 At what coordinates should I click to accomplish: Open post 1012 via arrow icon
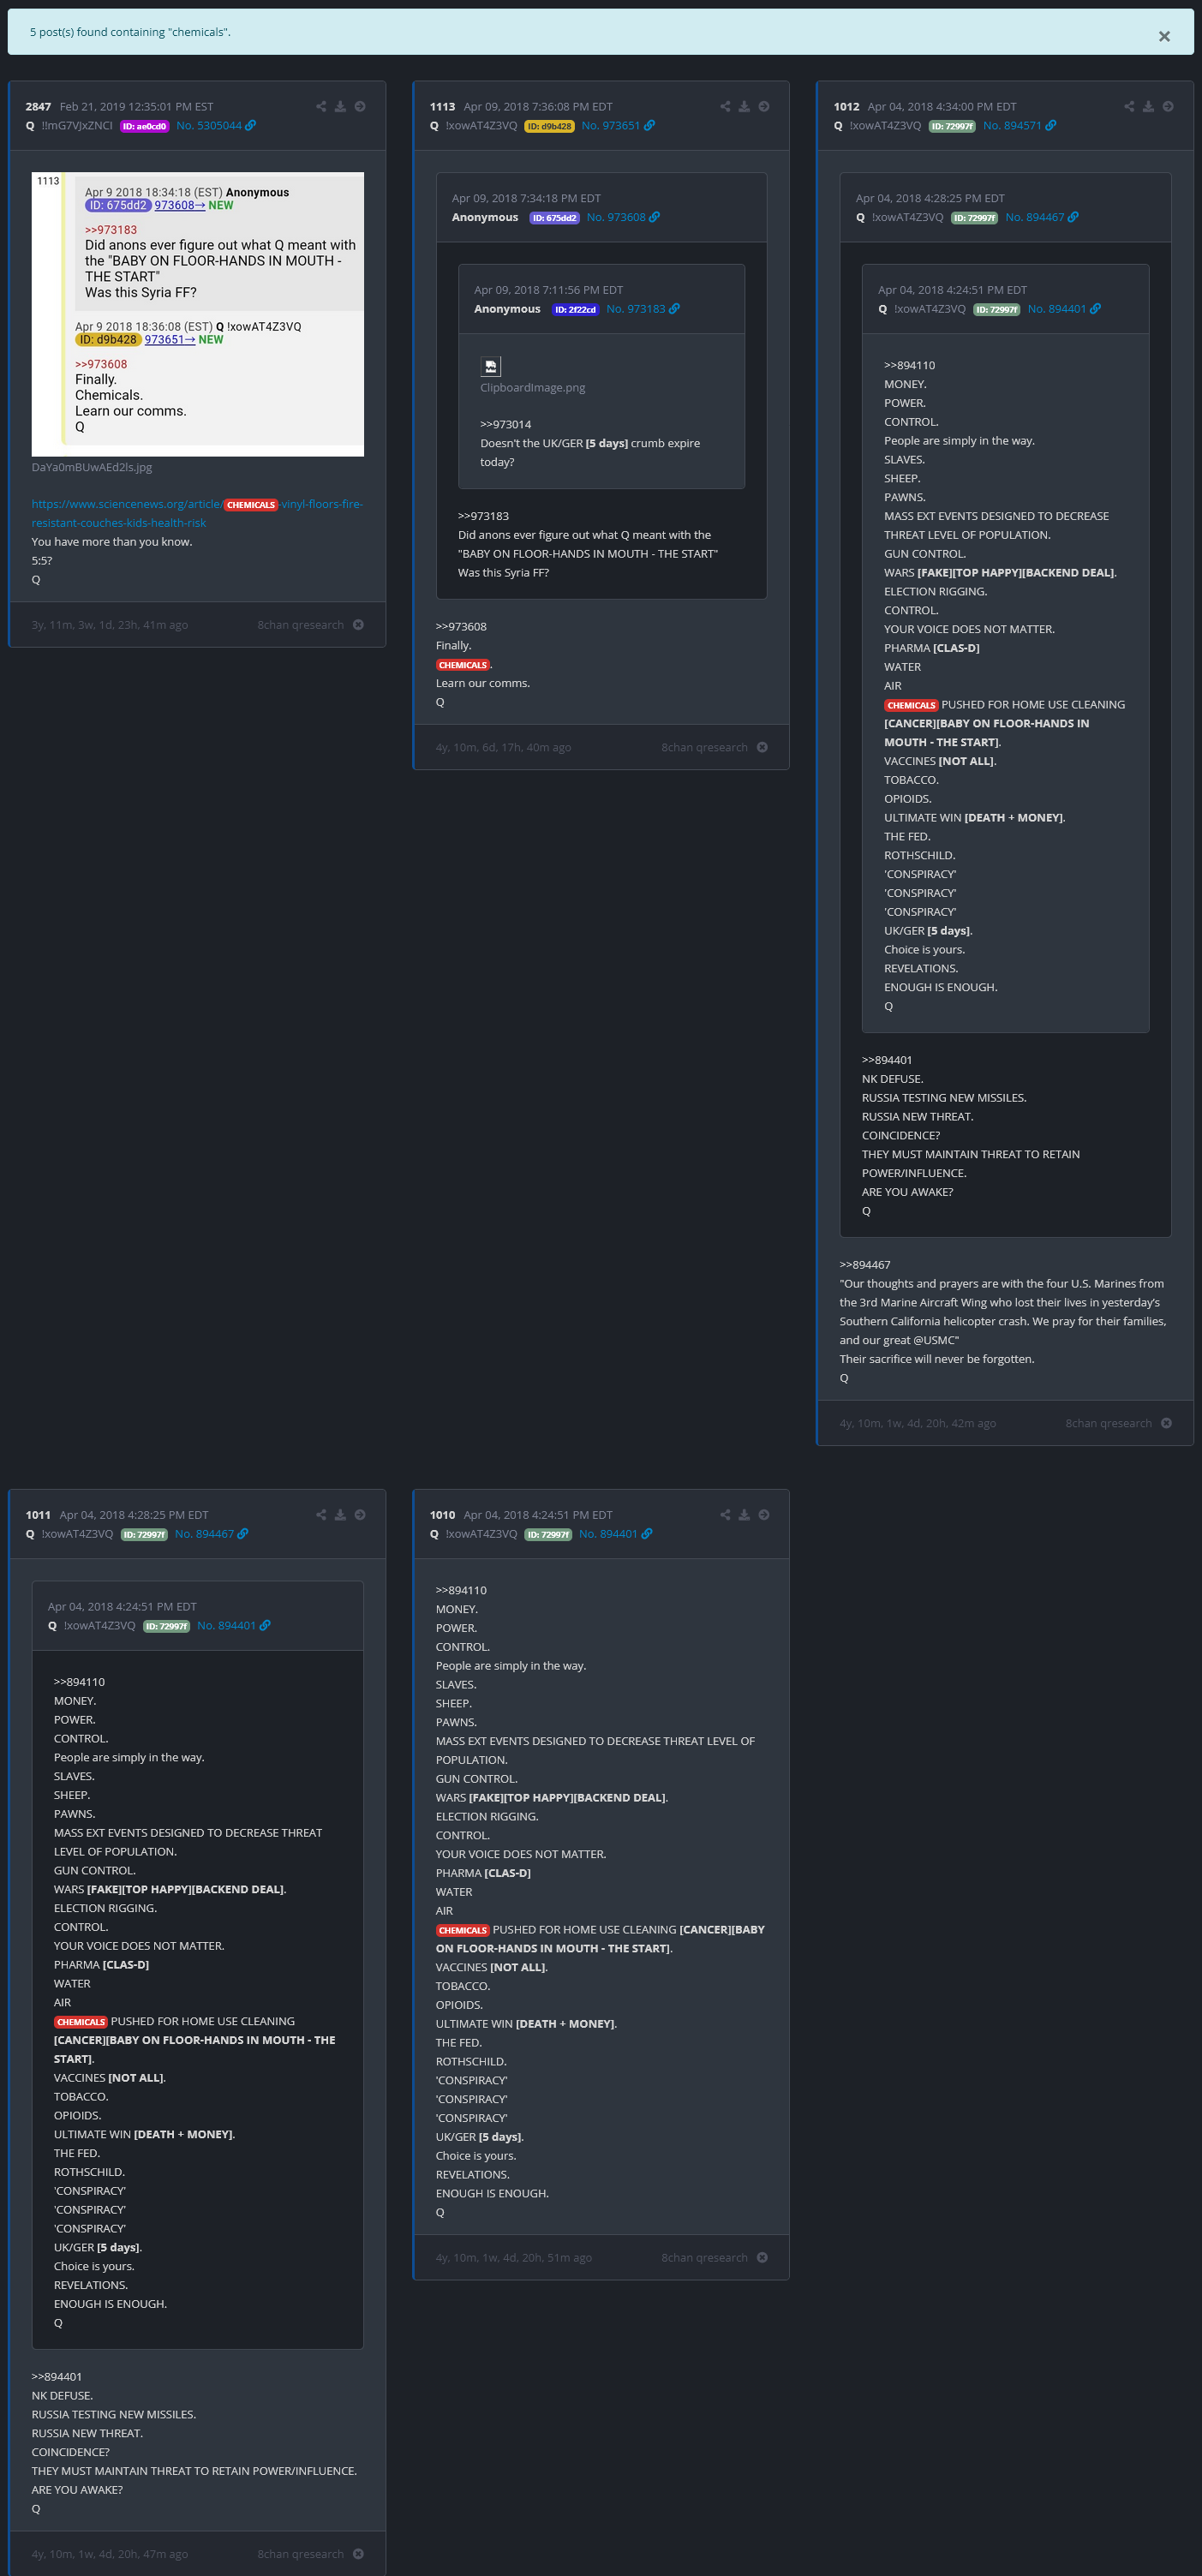coord(1168,106)
